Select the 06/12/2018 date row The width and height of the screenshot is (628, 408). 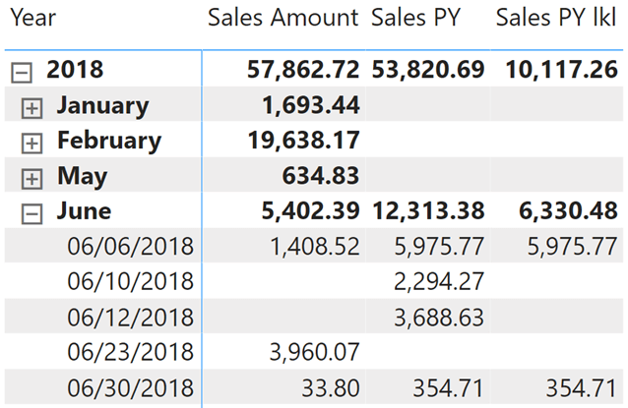130,317
